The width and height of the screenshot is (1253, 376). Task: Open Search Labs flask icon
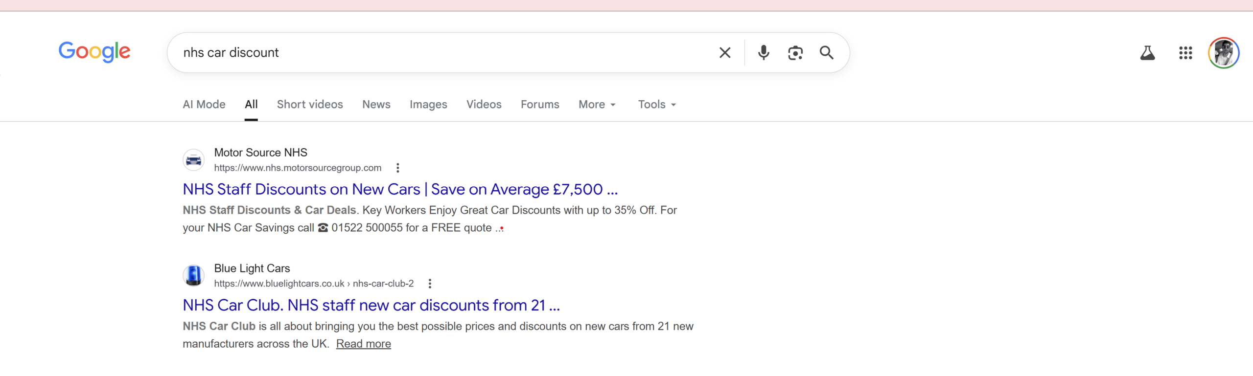[x=1147, y=53]
